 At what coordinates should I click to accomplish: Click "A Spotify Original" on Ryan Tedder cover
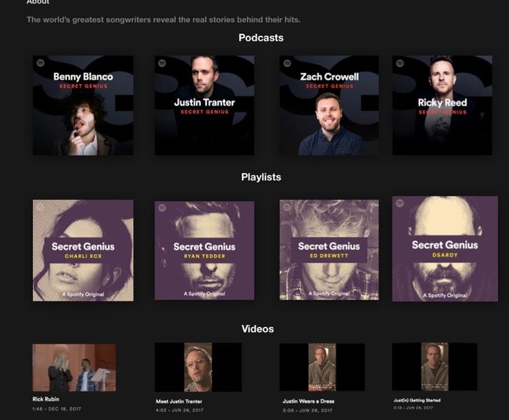[204, 293]
